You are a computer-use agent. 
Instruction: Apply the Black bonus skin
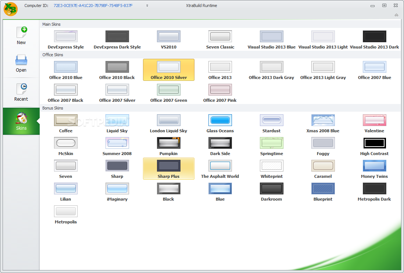click(169, 192)
